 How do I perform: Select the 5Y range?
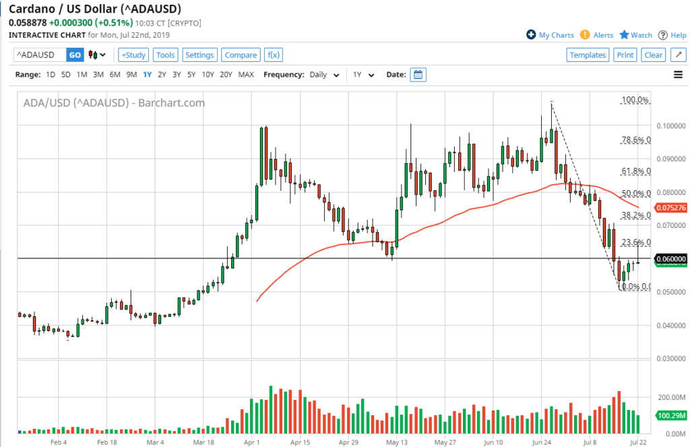[191, 75]
